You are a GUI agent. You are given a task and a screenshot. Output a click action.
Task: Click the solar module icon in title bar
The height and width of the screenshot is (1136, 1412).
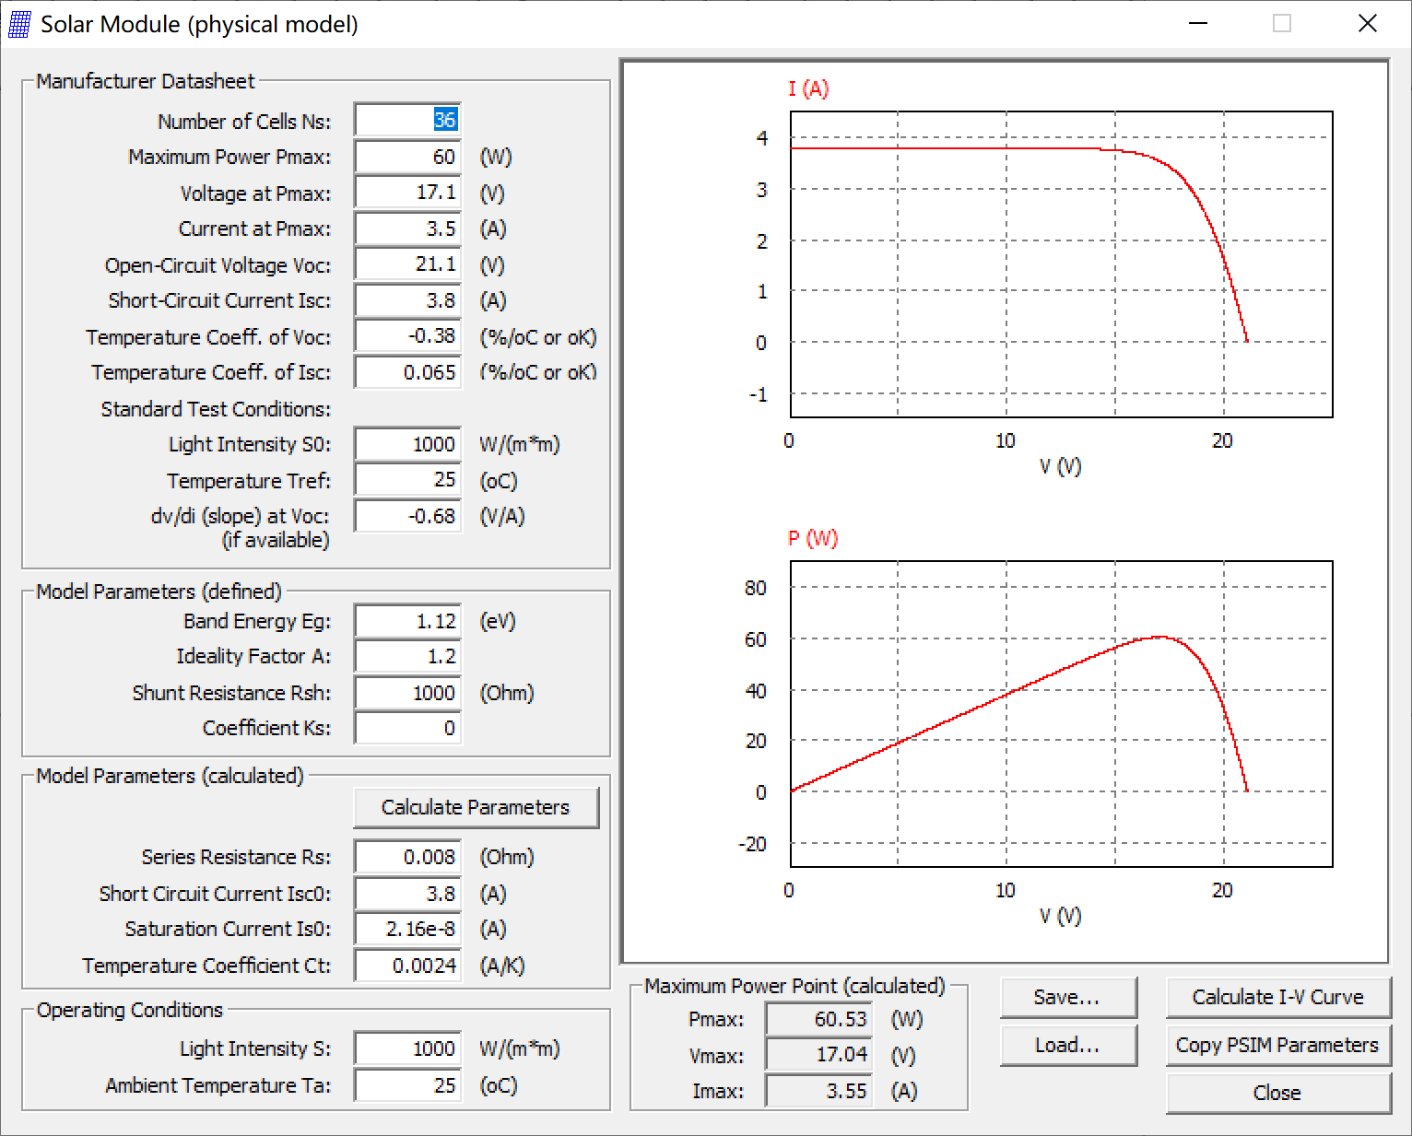pyautogui.click(x=19, y=24)
